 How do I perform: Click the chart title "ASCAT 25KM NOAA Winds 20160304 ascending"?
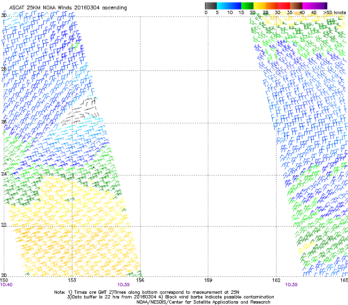click(x=68, y=8)
